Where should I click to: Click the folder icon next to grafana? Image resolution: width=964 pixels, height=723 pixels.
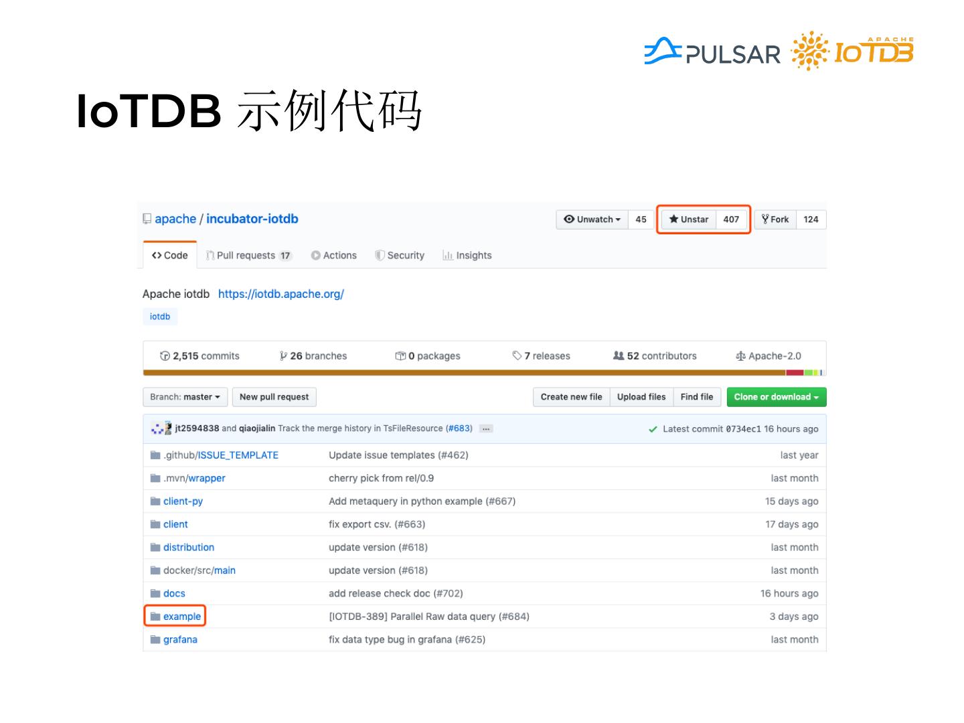point(155,639)
